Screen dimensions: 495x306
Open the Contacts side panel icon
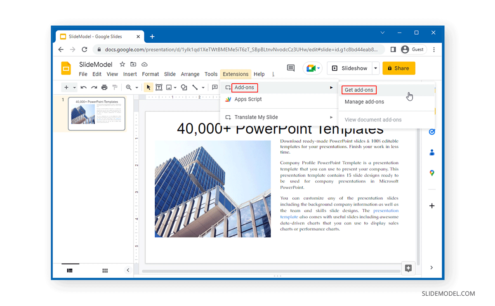click(x=432, y=152)
